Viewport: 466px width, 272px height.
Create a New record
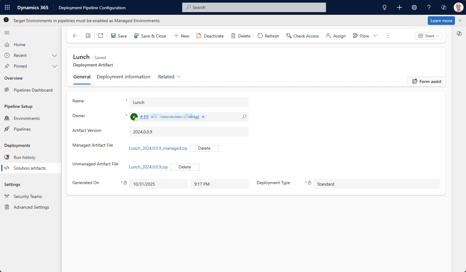tap(181, 36)
